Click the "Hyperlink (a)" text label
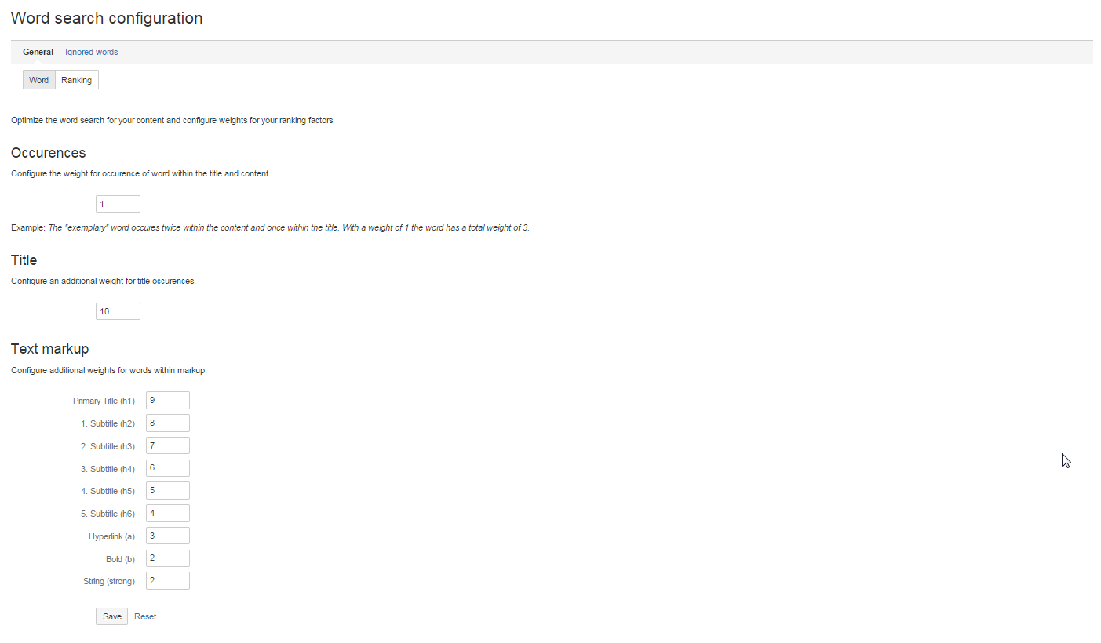The image size is (1101, 643). pyautogui.click(x=111, y=536)
